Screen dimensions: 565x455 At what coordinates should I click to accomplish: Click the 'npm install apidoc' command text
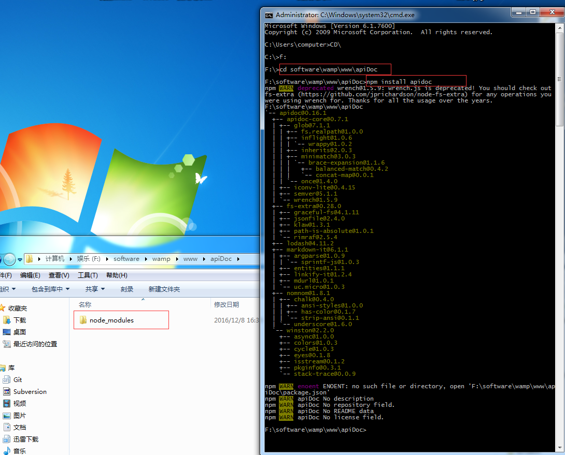point(399,82)
